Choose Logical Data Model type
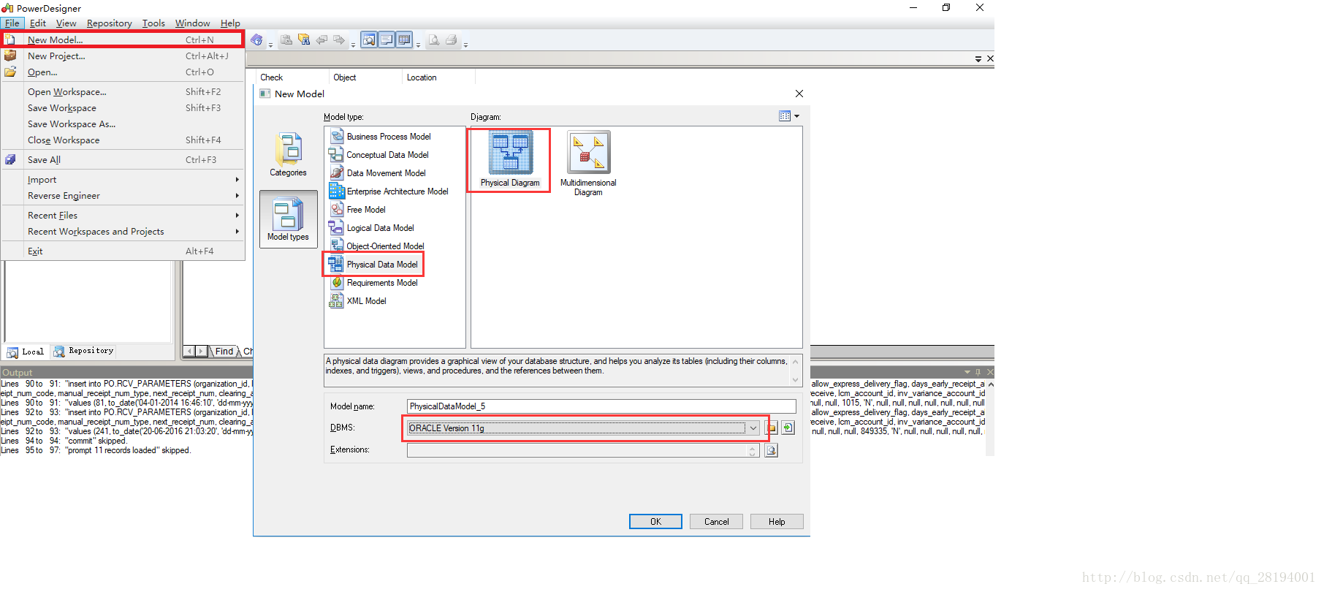The width and height of the screenshot is (1324, 592). 371,228
